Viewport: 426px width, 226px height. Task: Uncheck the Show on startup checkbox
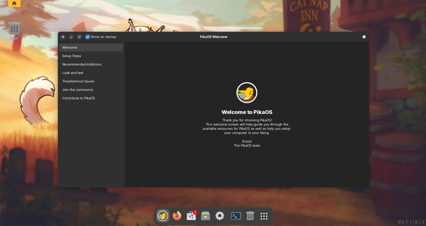tap(87, 37)
